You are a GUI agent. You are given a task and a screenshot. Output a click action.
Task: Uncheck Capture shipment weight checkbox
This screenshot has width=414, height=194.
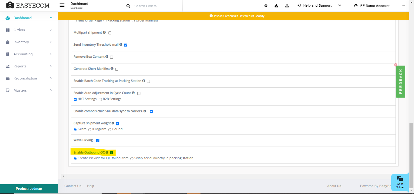[117, 124]
